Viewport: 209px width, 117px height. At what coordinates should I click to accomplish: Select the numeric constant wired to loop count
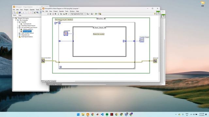click(55, 23)
